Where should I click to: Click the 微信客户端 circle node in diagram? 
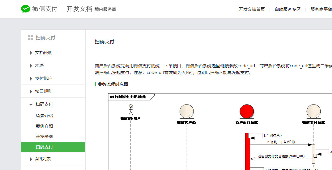pos(187,112)
